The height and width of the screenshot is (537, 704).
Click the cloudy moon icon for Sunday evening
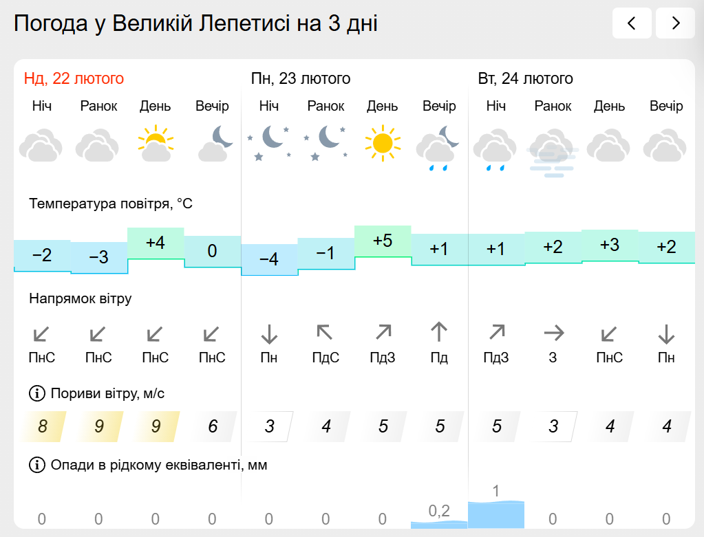click(x=213, y=143)
